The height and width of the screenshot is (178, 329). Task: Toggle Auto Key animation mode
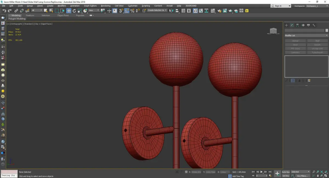[x=286, y=172]
